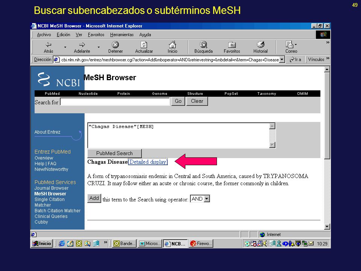The height and width of the screenshot is (271, 361).
Task: Open the New/Noteworthy sidebar link
Action: [x=52, y=169]
